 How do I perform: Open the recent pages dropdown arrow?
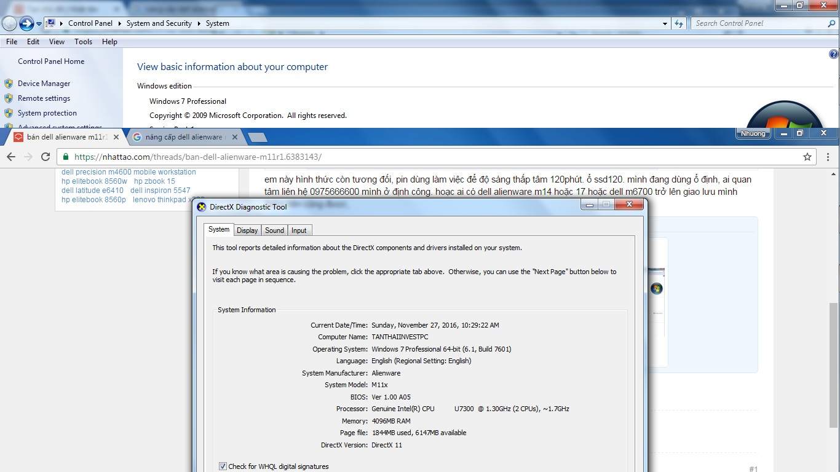[39, 23]
